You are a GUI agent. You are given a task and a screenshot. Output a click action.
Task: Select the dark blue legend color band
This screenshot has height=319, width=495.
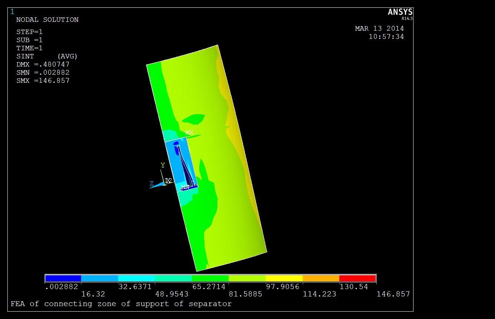pyautogui.click(x=63, y=278)
